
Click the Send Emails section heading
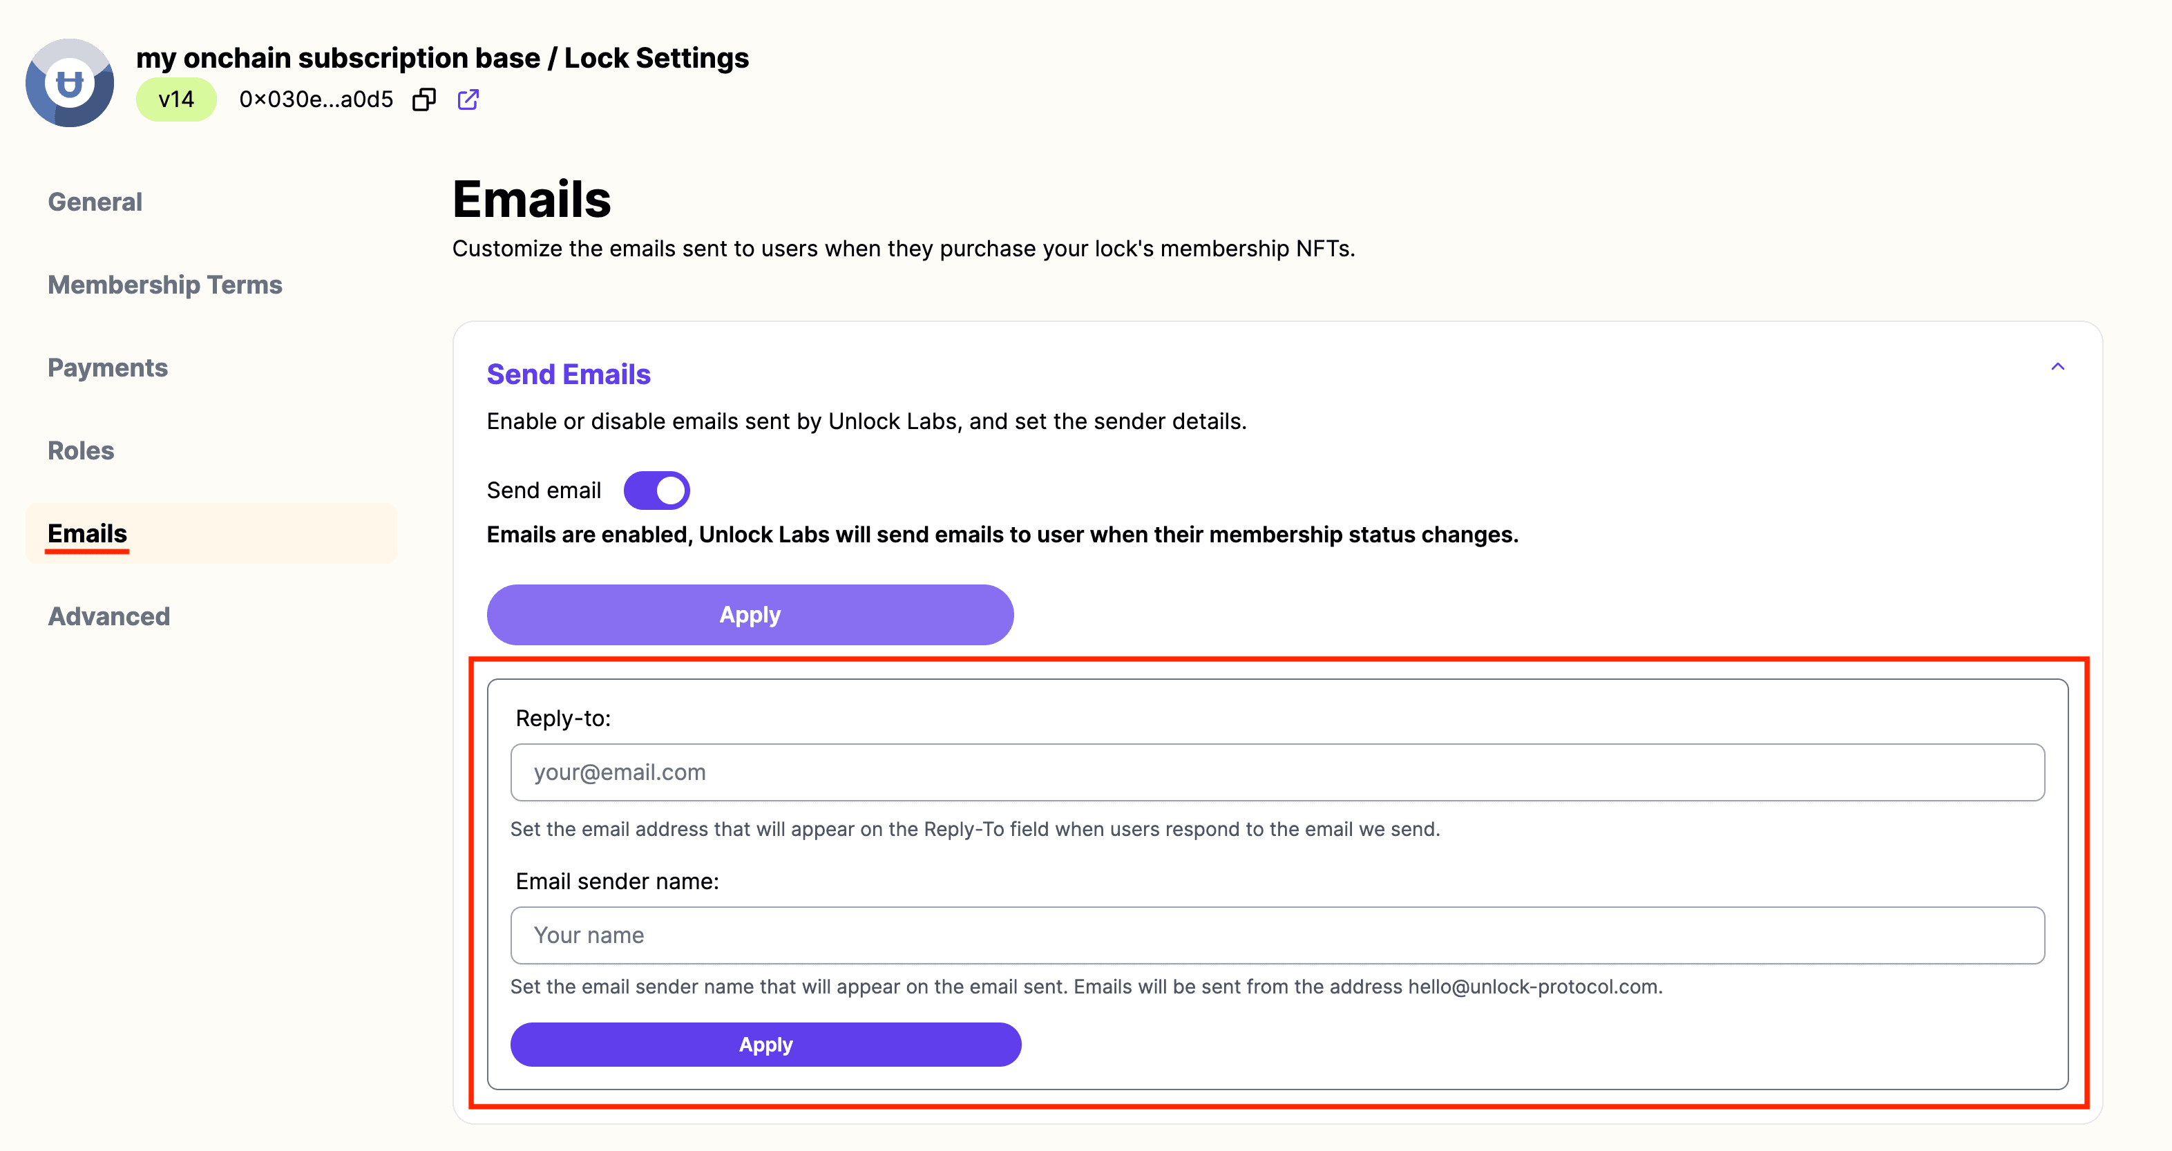tap(569, 374)
